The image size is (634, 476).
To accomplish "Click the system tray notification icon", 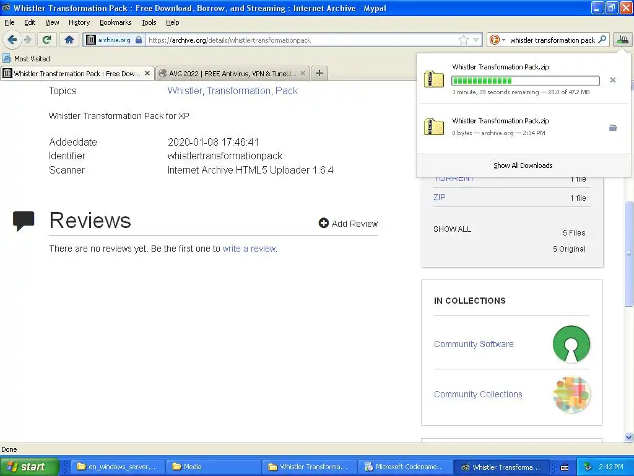I will [588, 467].
